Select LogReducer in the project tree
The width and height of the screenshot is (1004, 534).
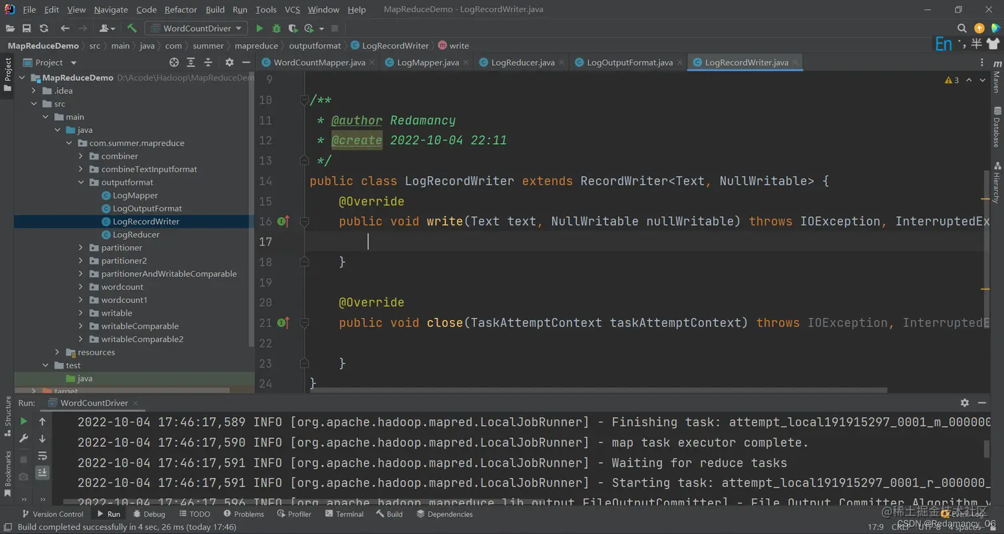tap(135, 234)
